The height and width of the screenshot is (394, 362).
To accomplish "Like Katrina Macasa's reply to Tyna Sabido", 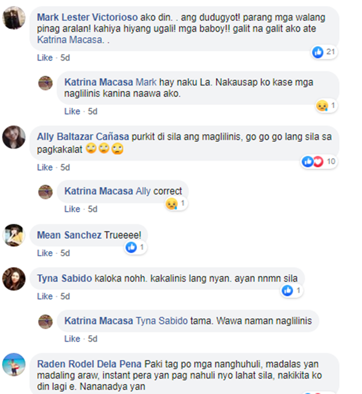I will [x=72, y=339].
